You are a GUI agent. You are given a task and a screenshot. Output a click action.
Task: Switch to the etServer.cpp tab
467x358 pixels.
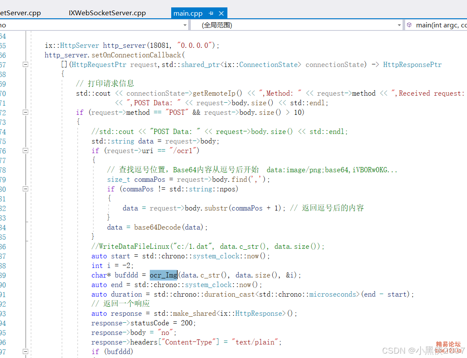tap(20, 13)
